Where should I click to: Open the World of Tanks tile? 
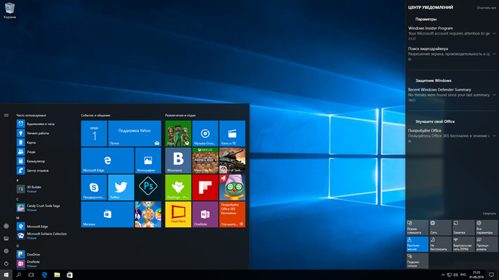(x=232, y=160)
